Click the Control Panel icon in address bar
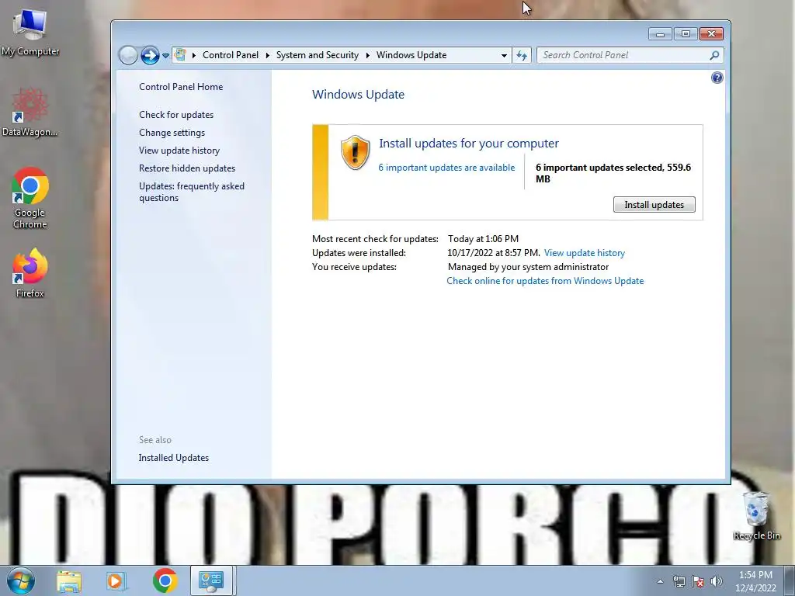This screenshot has width=795, height=596. 180,55
